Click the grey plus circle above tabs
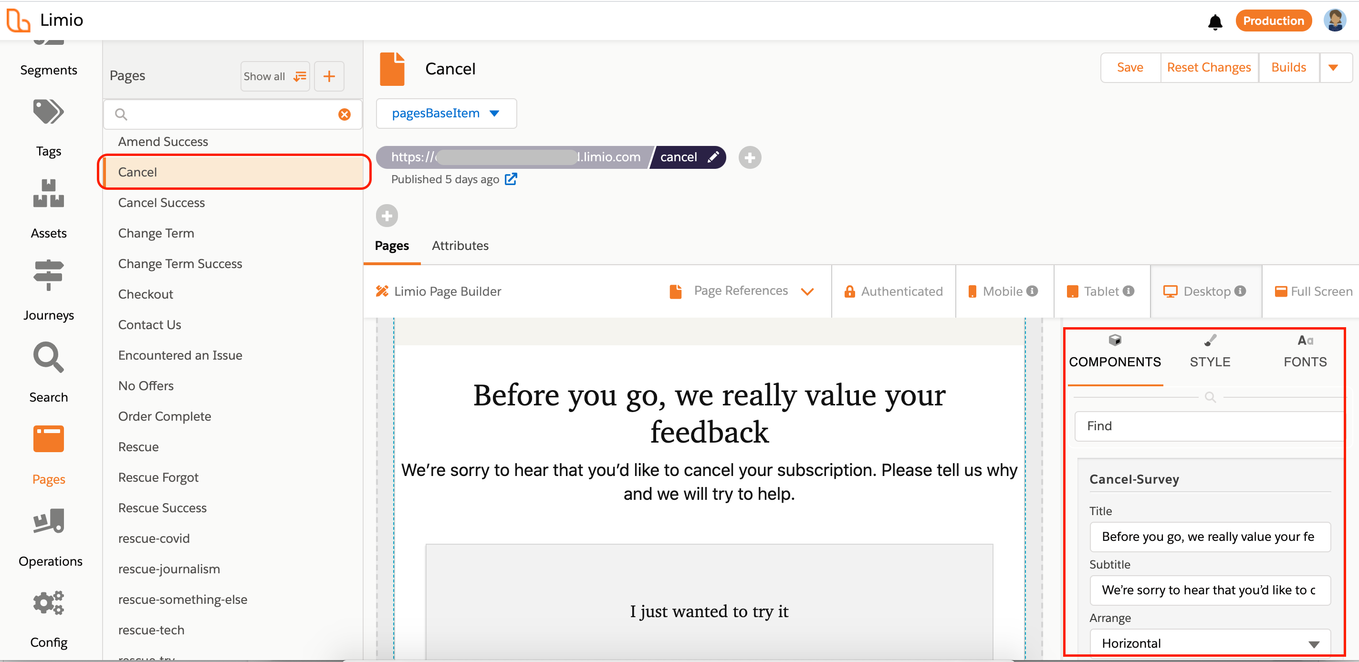This screenshot has height=662, width=1359. [387, 216]
